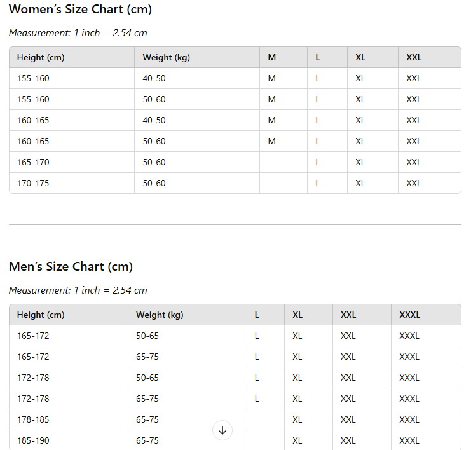The height and width of the screenshot is (450, 464).
Task: Select the Weight header in Women's chart
Action: tap(166, 57)
